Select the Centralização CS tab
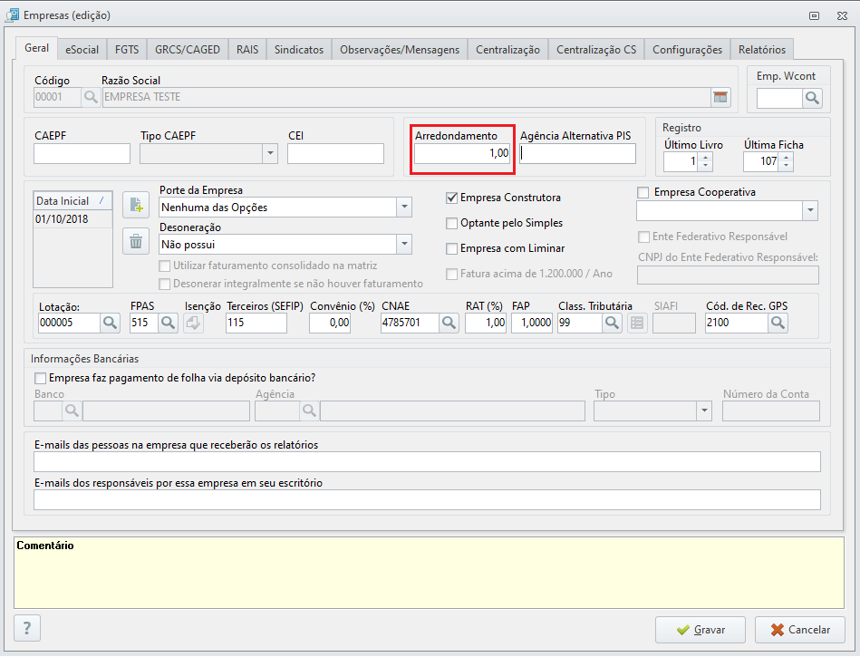The width and height of the screenshot is (860, 657). tap(596, 49)
